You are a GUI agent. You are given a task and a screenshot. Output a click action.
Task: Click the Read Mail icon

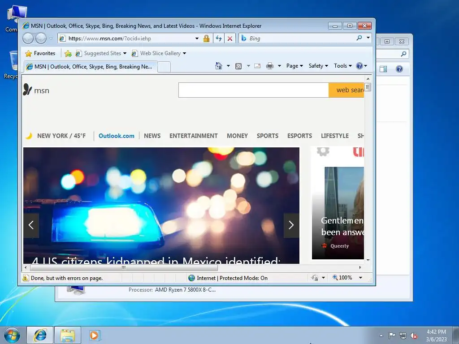pyautogui.click(x=257, y=66)
